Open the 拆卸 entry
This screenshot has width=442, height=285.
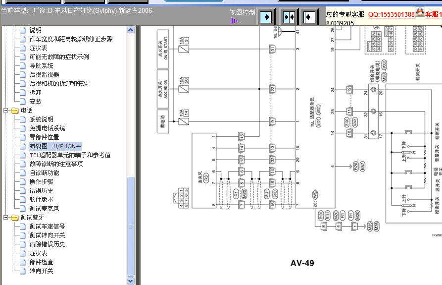pyautogui.click(x=36, y=92)
